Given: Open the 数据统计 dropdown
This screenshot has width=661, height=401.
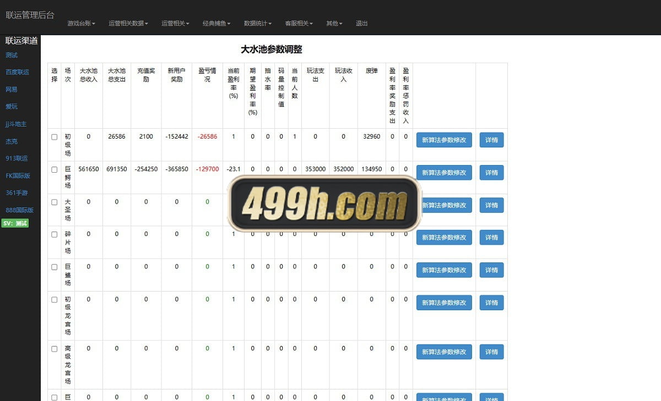Looking at the screenshot, I should tap(258, 24).
